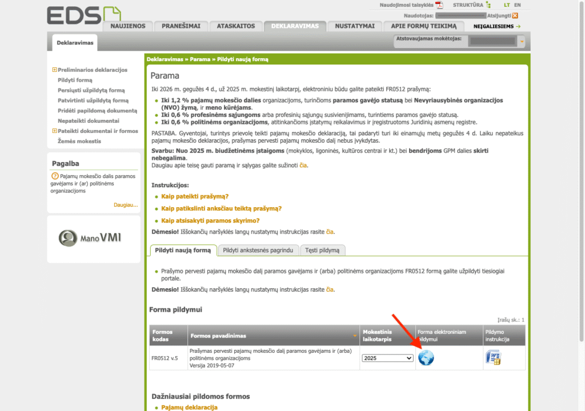This screenshot has width=585, height=411.
Task: Sort by the Formos pavadinimas column arrow
Action: [354, 336]
